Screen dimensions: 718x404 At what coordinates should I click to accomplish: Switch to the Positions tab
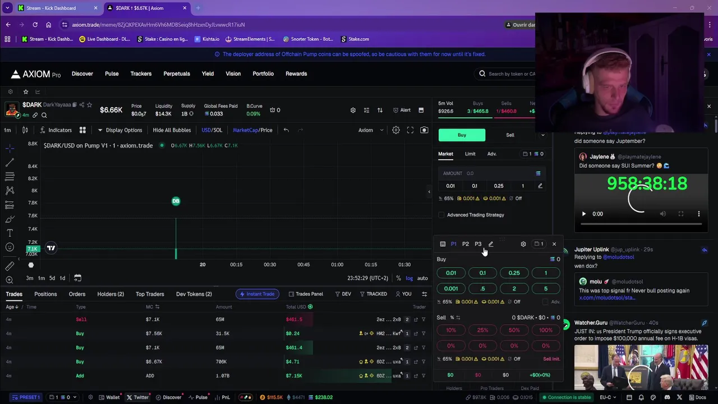coord(45,294)
